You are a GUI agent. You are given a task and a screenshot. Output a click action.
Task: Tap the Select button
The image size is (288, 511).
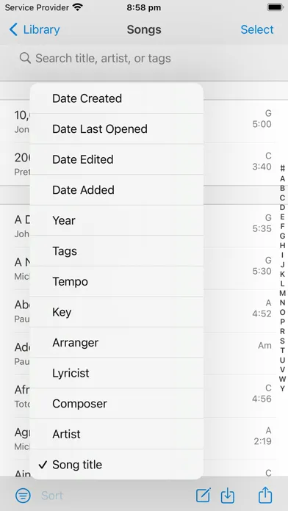click(257, 29)
